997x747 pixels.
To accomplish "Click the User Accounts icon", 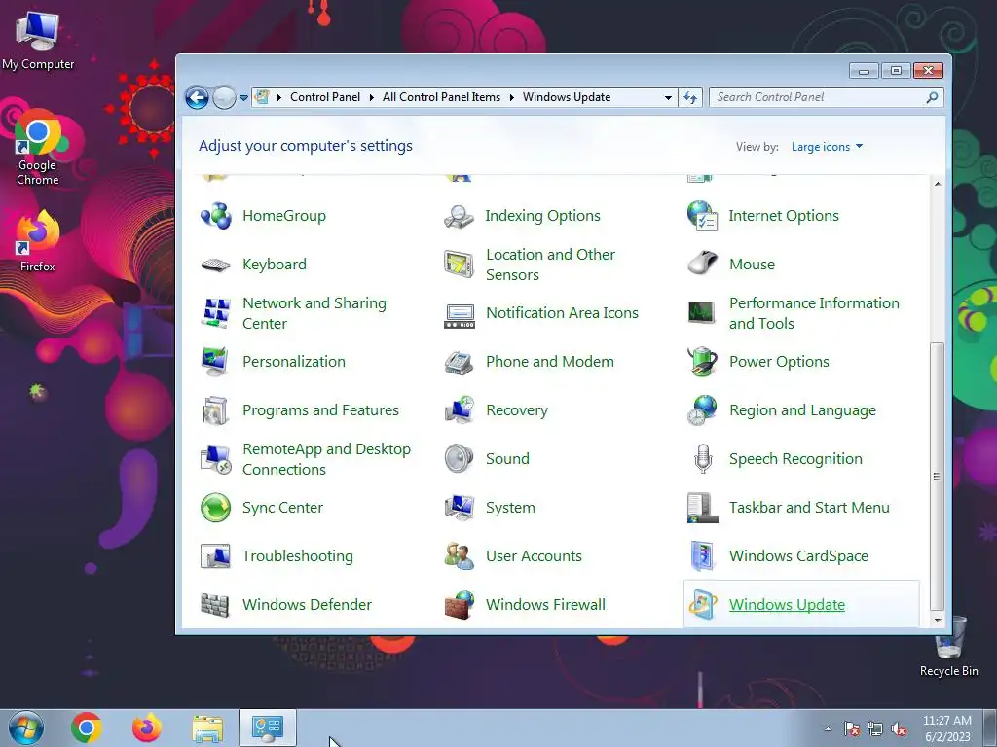I will (459, 556).
